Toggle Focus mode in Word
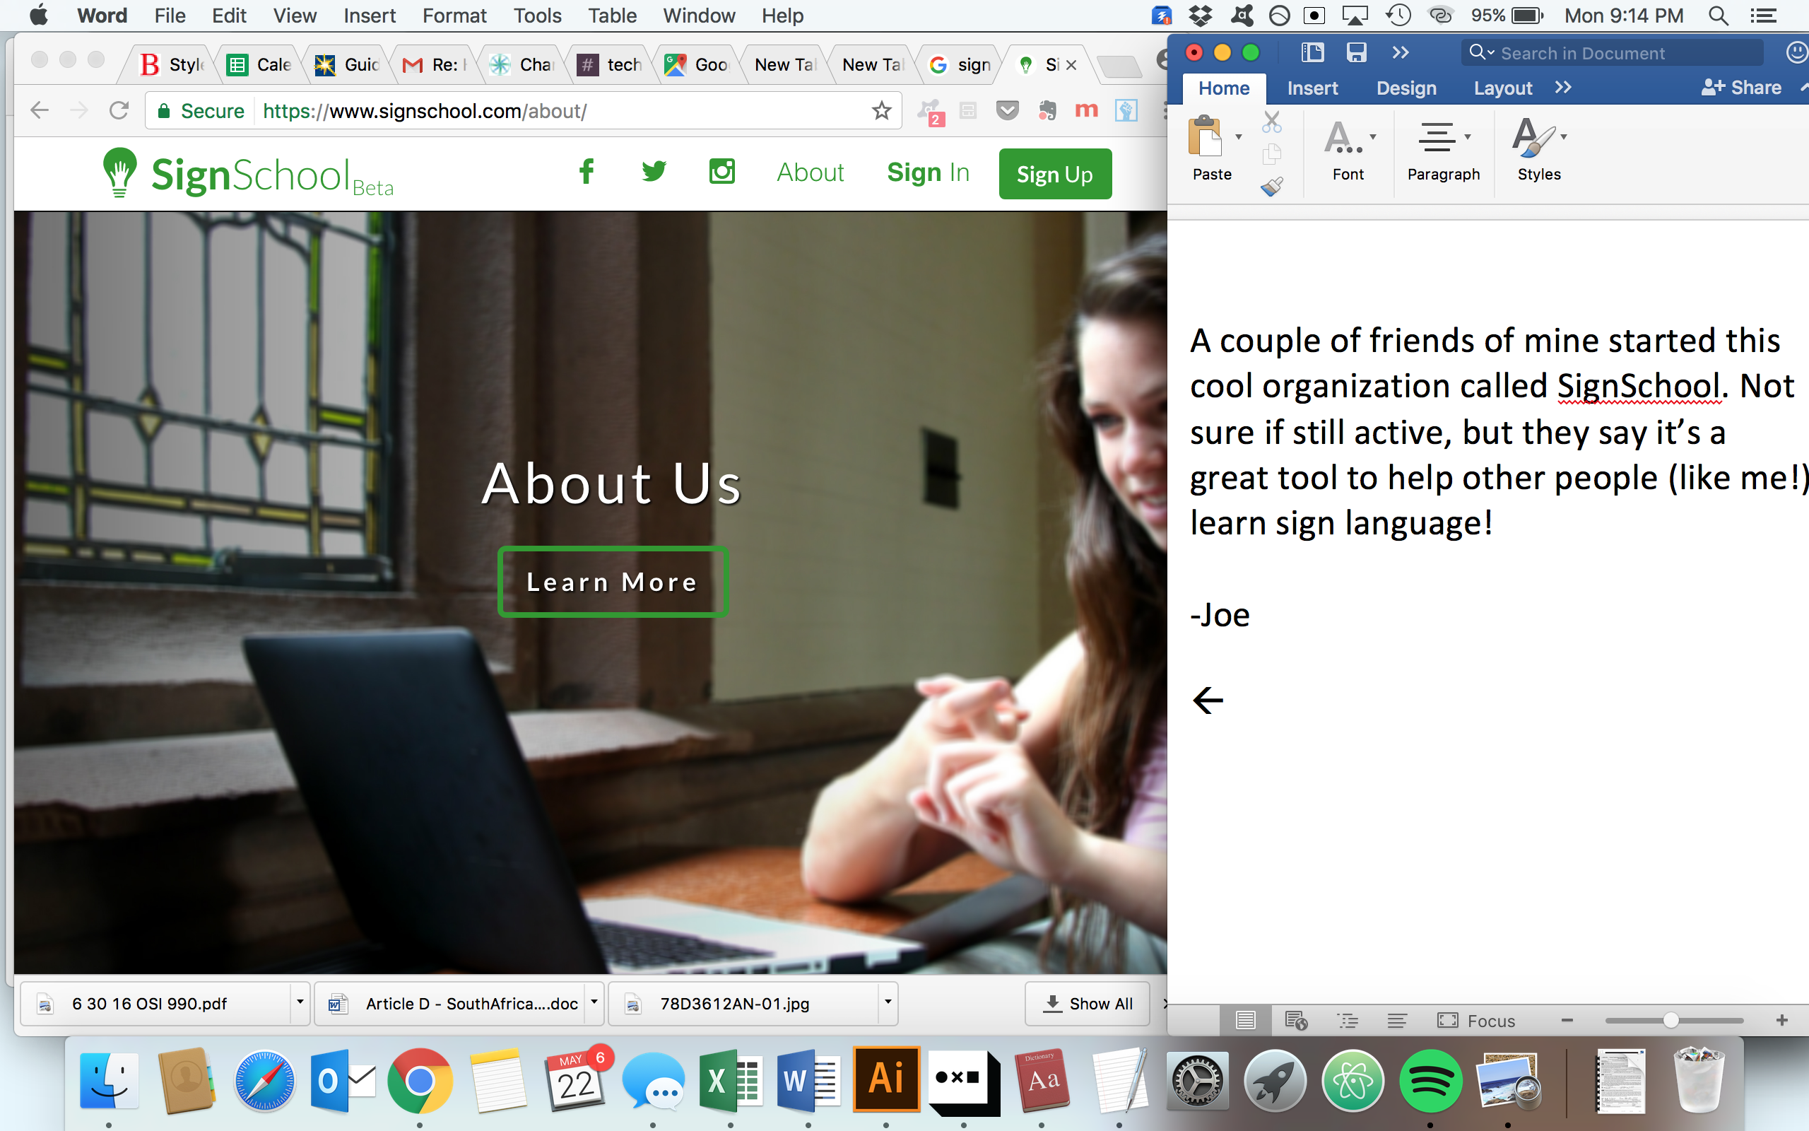Viewport: 1809px width, 1131px height. [x=1476, y=1020]
